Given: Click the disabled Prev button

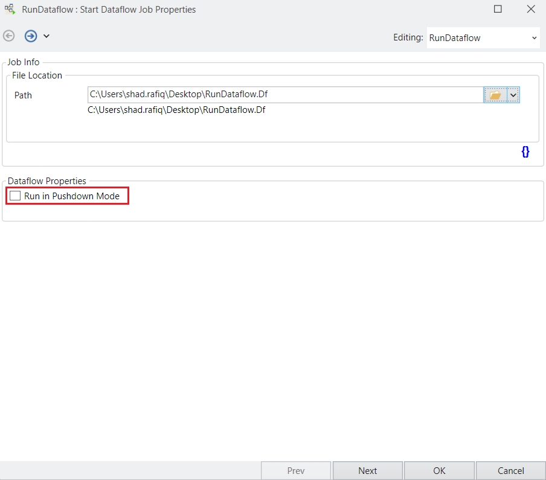Looking at the screenshot, I should (296, 470).
